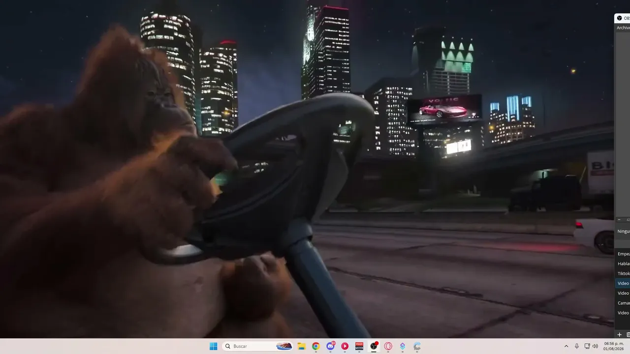Open the Archivo menu in OBS
Viewport: 630px width, 354px height.
pos(623,28)
